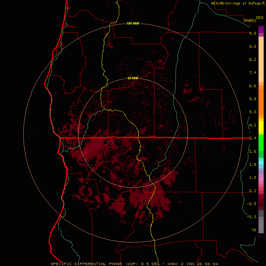This screenshot has height=266, width=266.
Task: Select the 6.6 value on color scale
Action: (x=253, y=86)
